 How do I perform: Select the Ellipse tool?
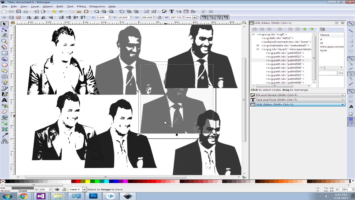pyautogui.click(x=4, y=65)
